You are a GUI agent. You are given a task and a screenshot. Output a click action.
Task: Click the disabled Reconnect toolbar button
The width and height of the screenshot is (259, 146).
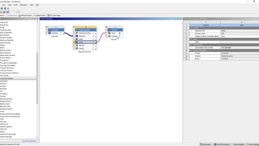[13, 15]
